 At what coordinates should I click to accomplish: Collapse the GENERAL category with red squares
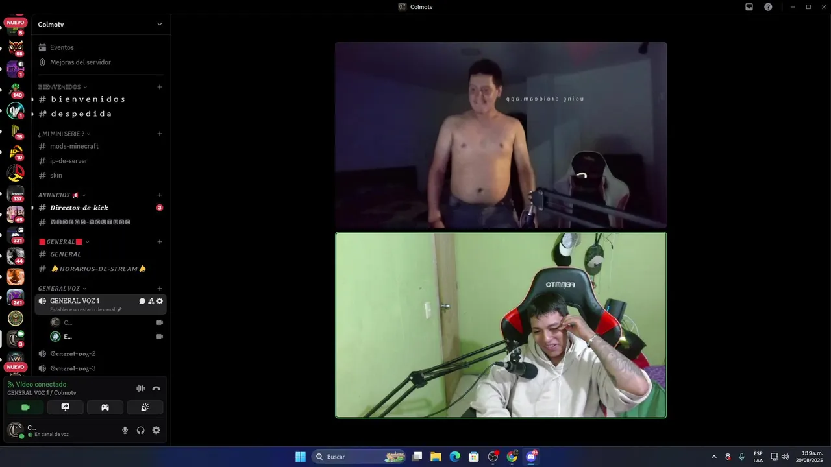click(x=64, y=242)
